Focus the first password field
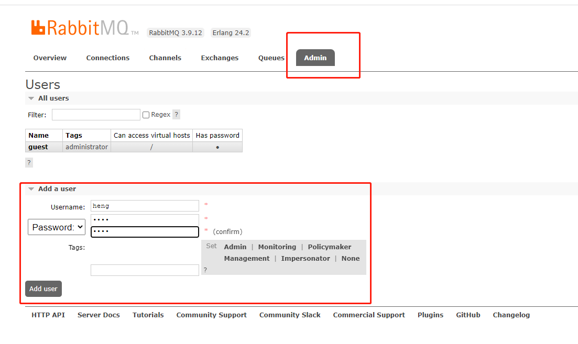The width and height of the screenshot is (578, 344). click(x=145, y=220)
